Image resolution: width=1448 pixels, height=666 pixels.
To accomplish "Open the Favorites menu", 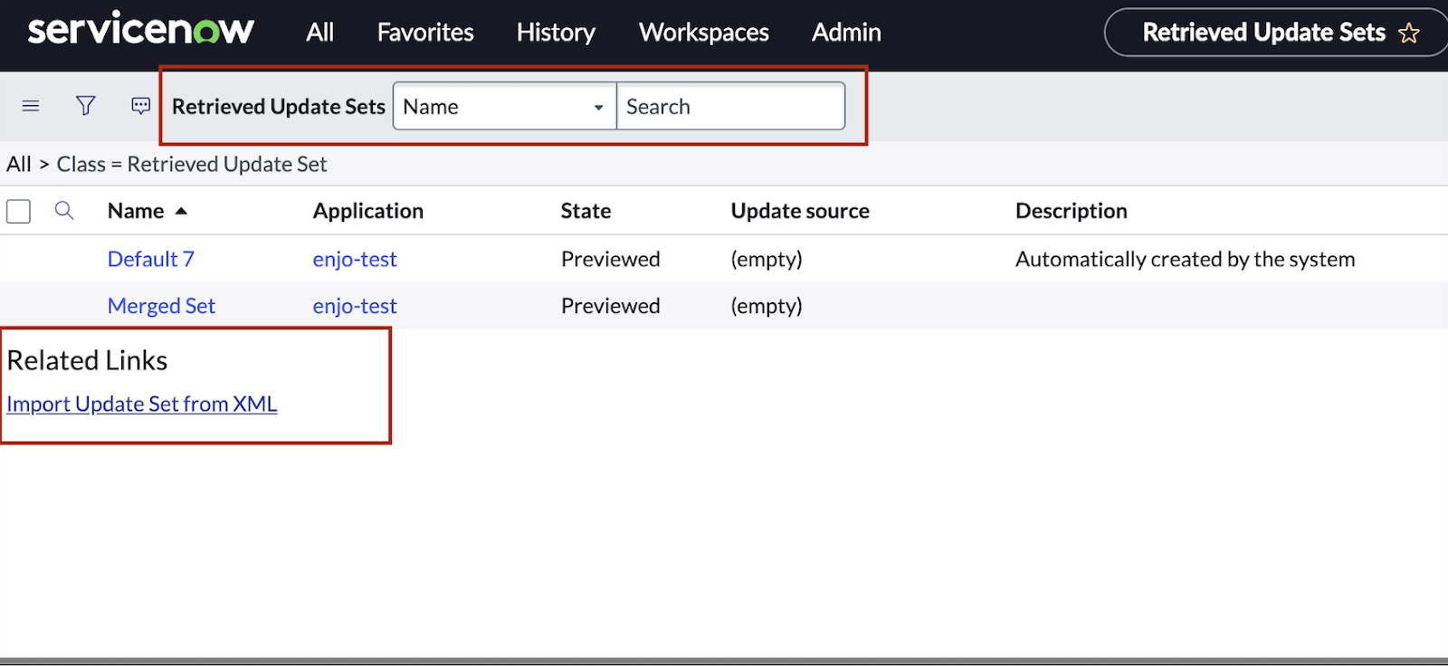I will [x=425, y=33].
